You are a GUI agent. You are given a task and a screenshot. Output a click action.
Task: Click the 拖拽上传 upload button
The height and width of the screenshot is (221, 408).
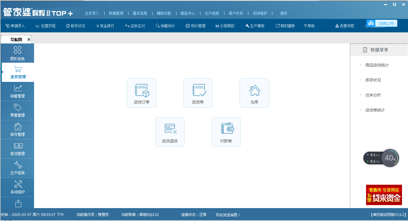382,23
